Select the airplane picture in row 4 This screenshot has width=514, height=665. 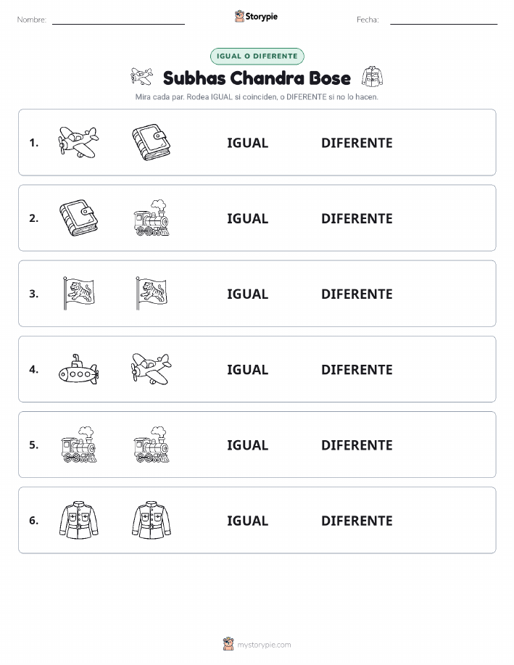click(152, 369)
